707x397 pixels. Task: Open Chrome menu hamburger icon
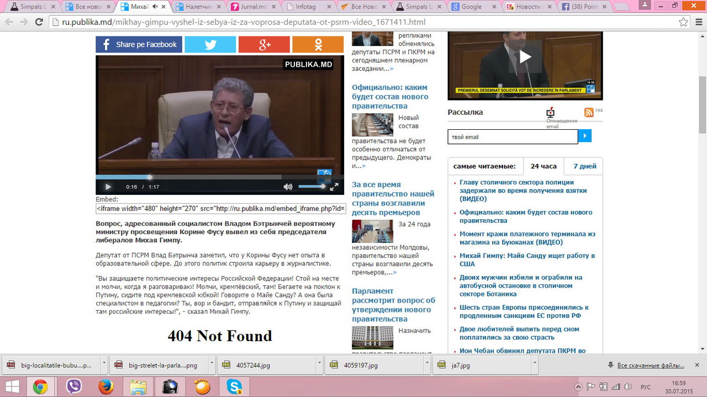[699, 22]
